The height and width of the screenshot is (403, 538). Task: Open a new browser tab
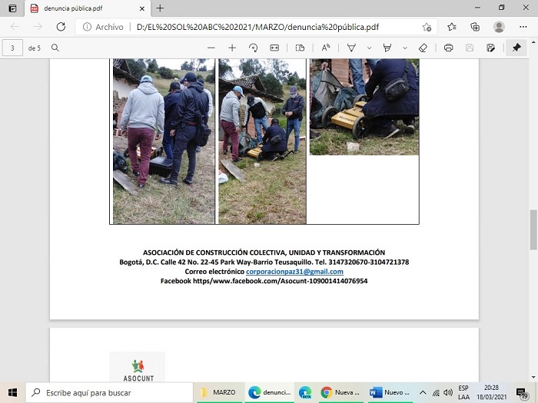pyautogui.click(x=160, y=8)
